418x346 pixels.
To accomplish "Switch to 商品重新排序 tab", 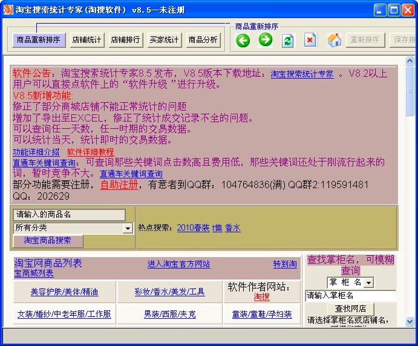I will click(39, 40).
